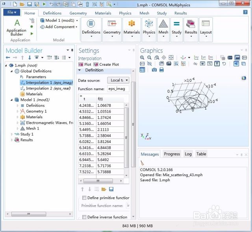
Task: Open the Materials ribbon button
Action: click(x=132, y=30)
